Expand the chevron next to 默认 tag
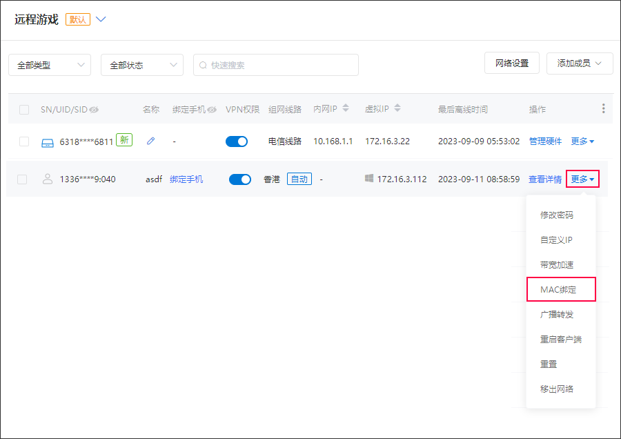This screenshot has height=439, width=621. tap(101, 19)
